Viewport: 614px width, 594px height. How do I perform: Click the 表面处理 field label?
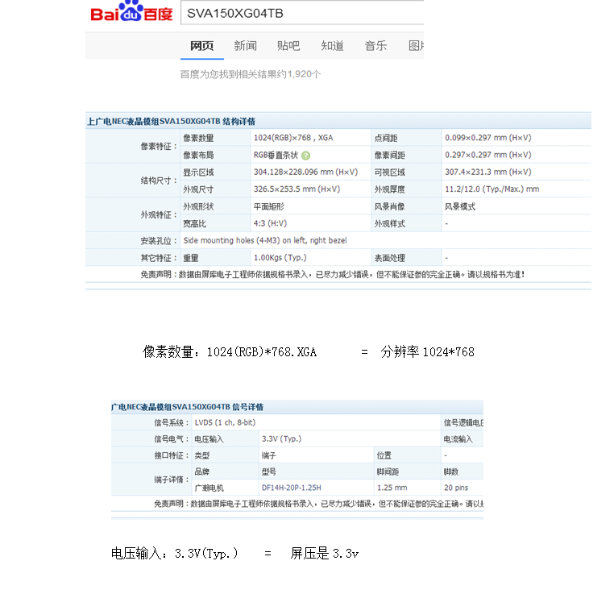coord(389,258)
